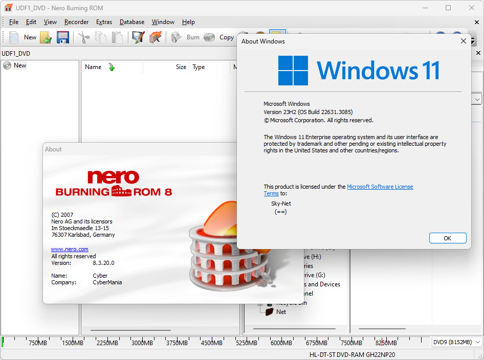
Task: Select the New disc icon in the compilation tree
Action: (7, 65)
